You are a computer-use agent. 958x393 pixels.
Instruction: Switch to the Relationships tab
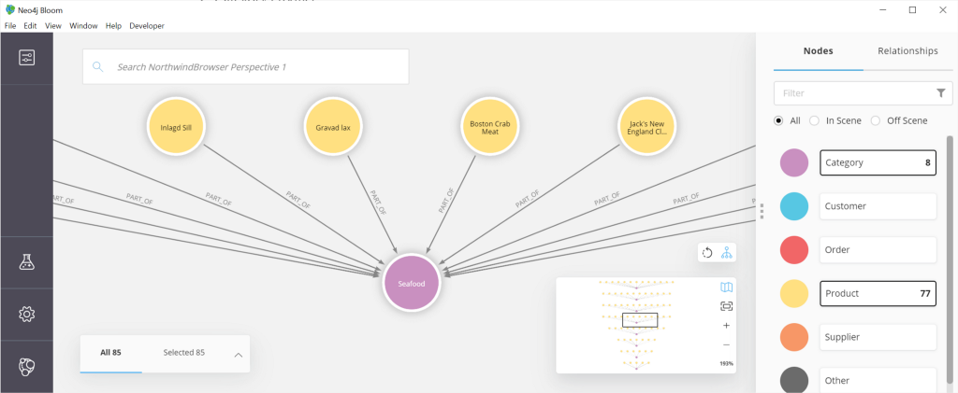coord(907,51)
